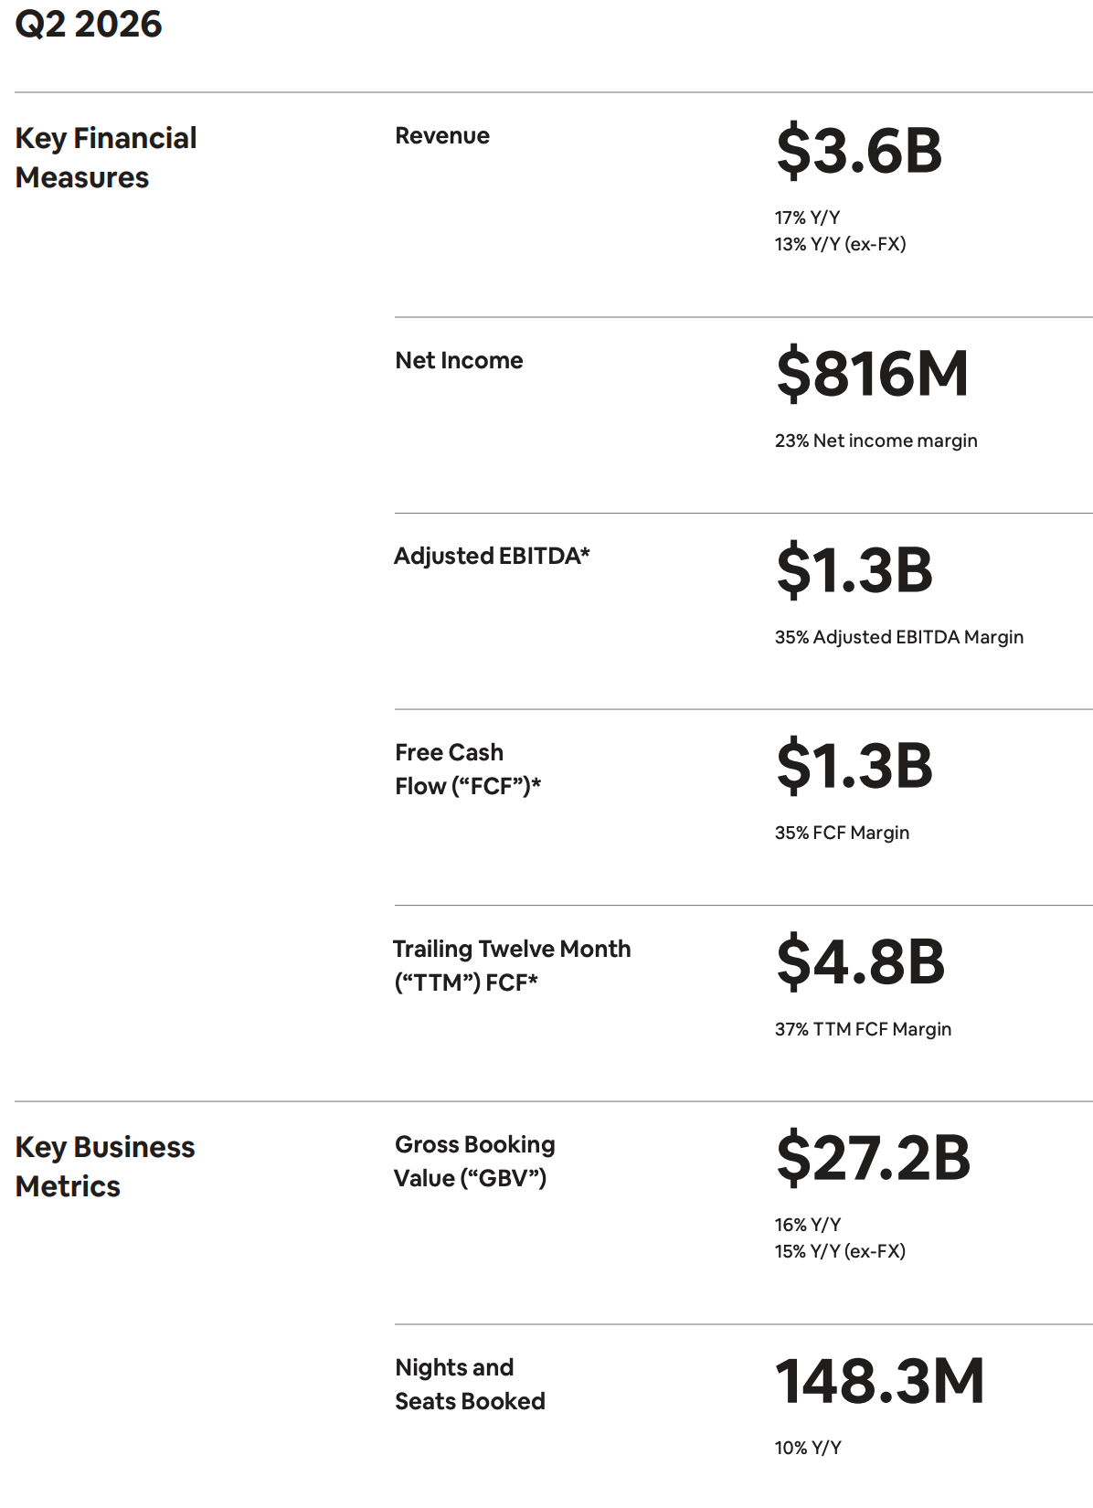Select the 35% Adjusted EBITDA Margin text
The width and height of the screenshot is (1093, 1508).
coord(899,637)
